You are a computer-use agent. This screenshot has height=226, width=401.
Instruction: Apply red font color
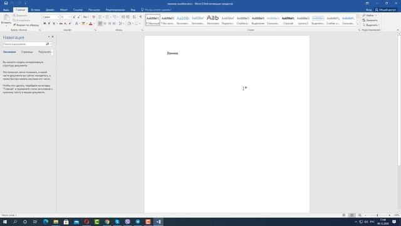(x=90, y=24)
